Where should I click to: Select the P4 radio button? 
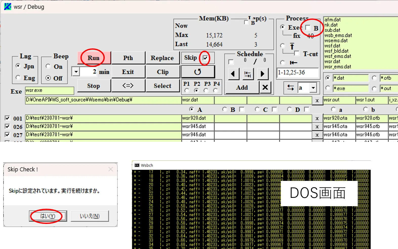pyautogui.click(x=216, y=90)
